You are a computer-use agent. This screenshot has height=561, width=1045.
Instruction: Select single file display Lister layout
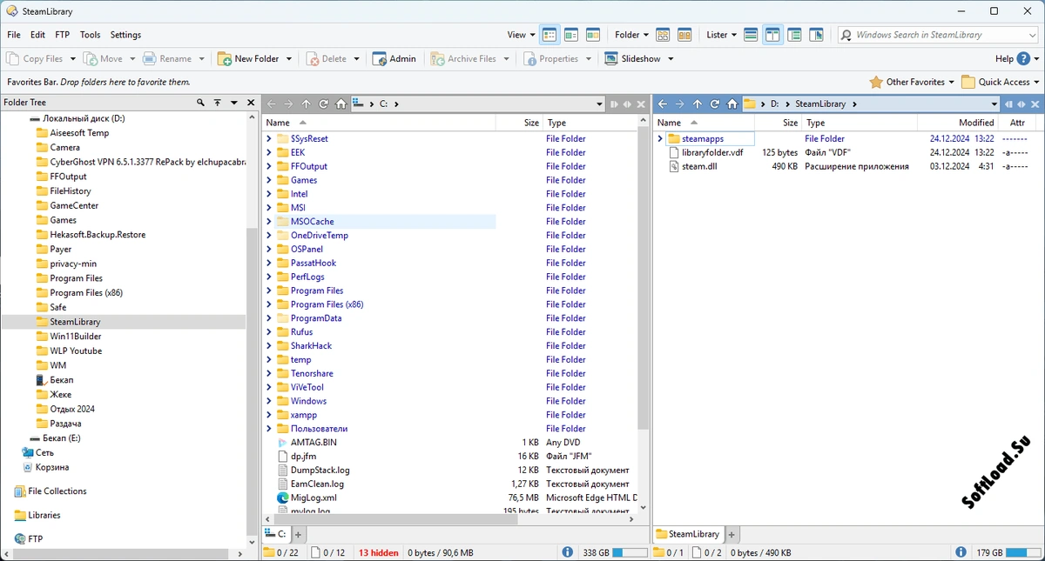point(751,35)
